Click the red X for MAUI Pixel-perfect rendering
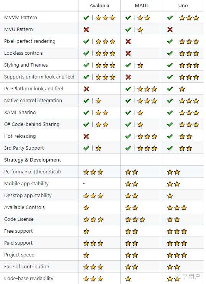Image resolution: width=206 pixels, height=284 pixels. (128, 41)
